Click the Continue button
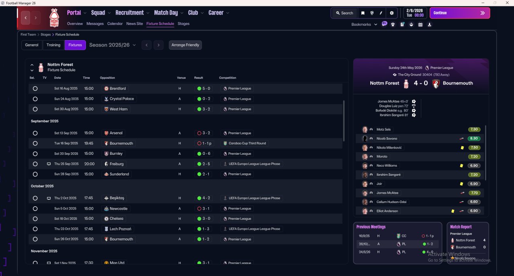Viewport: 514px width, 276px height. pos(460,13)
